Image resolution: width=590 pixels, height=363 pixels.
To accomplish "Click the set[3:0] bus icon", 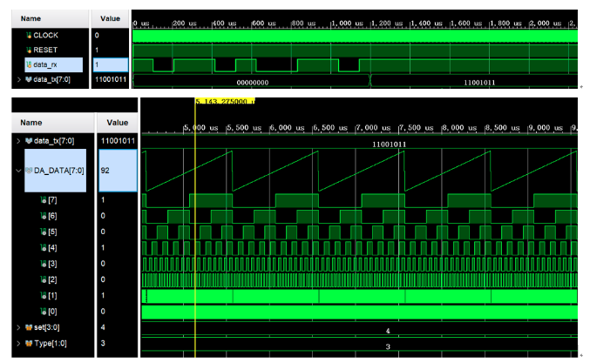I will pyautogui.click(x=29, y=327).
